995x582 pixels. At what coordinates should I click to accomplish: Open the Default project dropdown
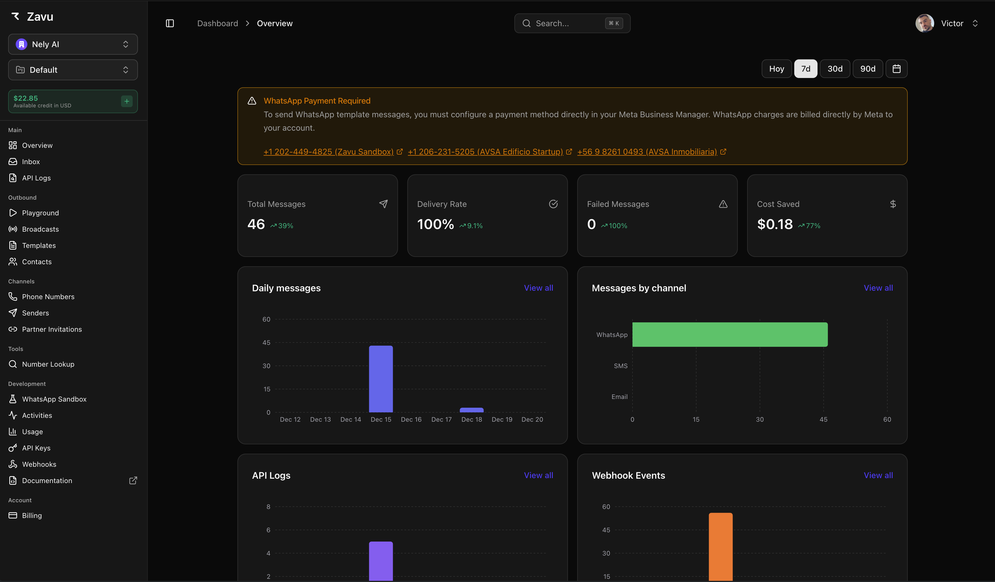coord(73,70)
